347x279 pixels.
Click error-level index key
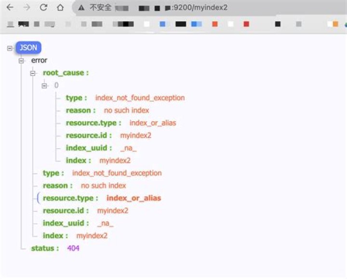[x=55, y=236]
